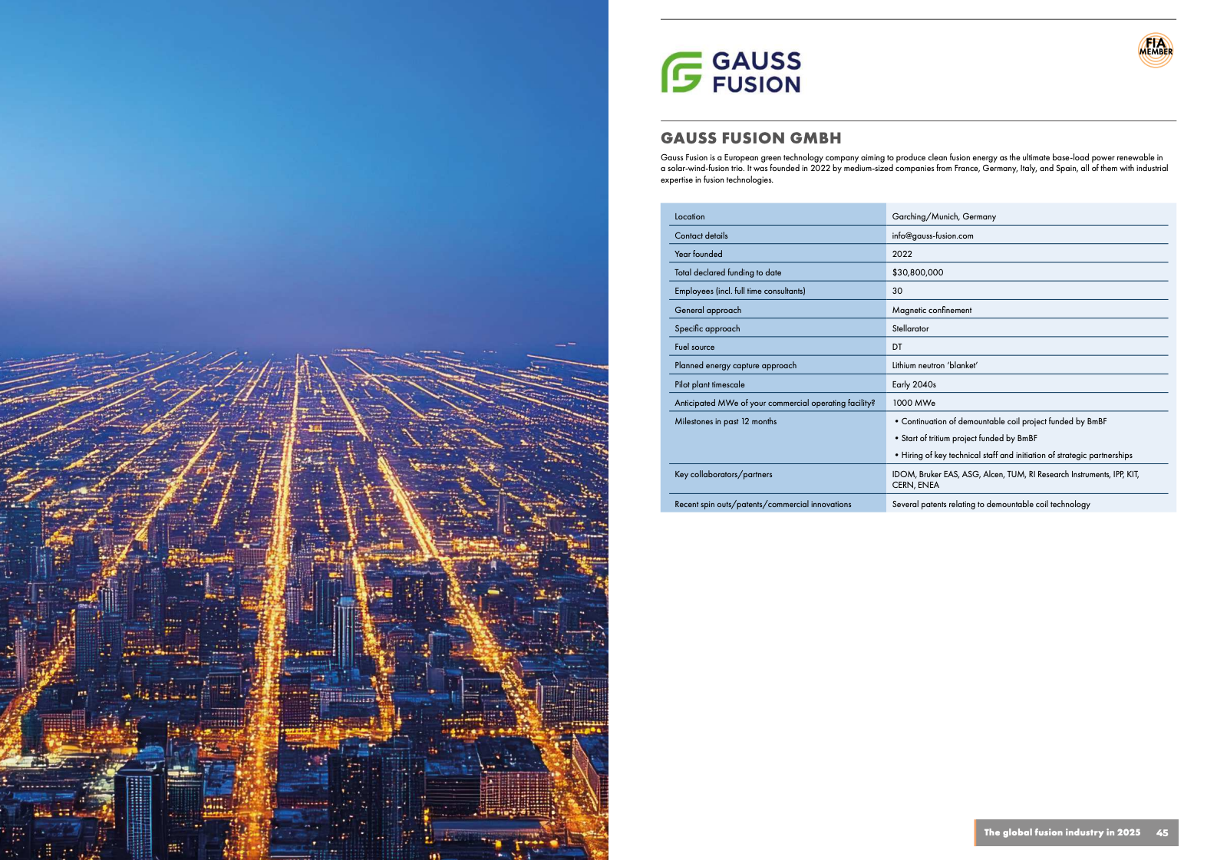Image resolution: width=1217 pixels, height=860 pixels.
Task: Click the 1000 MWe value
Action: [913, 403]
